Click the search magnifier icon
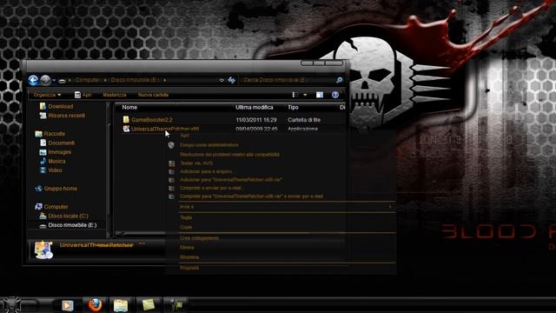Screen dimensions: 556x313 tap(339, 80)
